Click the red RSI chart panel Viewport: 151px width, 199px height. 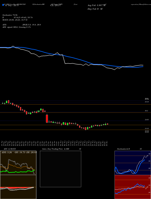tap(133, 187)
